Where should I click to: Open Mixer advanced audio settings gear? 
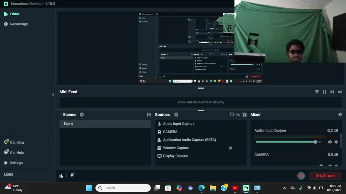coord(340,115)
